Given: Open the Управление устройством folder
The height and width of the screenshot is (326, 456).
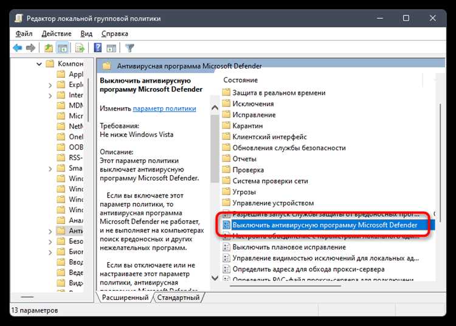Looking at the screenshot, I should point(268,203).
